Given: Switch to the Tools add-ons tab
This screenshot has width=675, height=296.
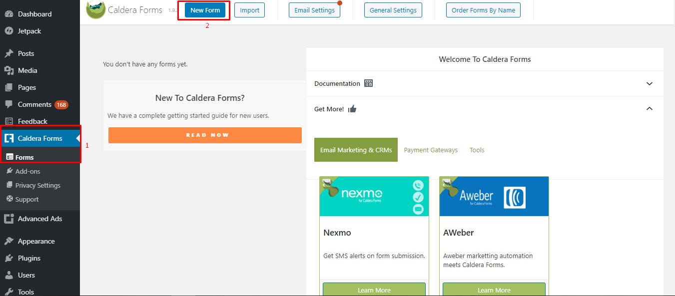Looking at the screenshot, I should point(477,150).
